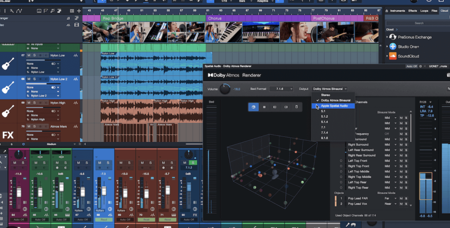
Task: Open Nylon Low 2 output channel dropdown
Action: 43,96
